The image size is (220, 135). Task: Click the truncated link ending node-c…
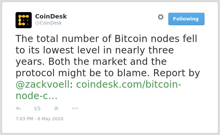point(36,96)
